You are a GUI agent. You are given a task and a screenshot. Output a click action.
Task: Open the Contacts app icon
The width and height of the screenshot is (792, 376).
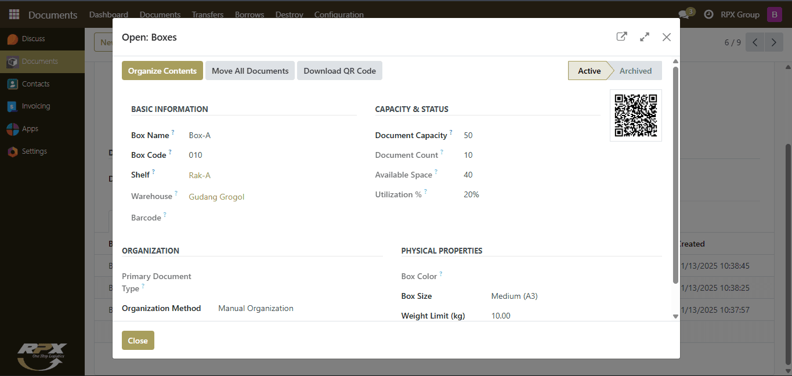(x=13, y=84)
